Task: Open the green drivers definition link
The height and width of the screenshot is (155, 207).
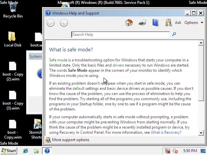Action: [118, 65]
